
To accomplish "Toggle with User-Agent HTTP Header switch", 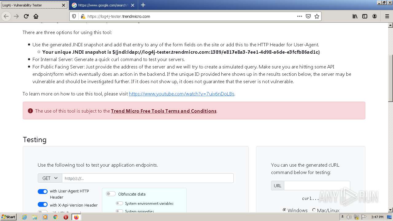I will (43, 192).
